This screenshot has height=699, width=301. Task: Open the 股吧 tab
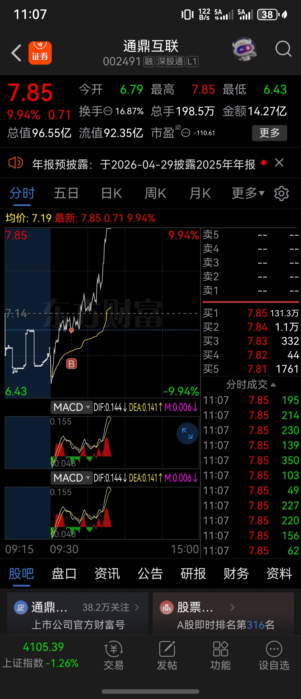(x=21, y=574)
